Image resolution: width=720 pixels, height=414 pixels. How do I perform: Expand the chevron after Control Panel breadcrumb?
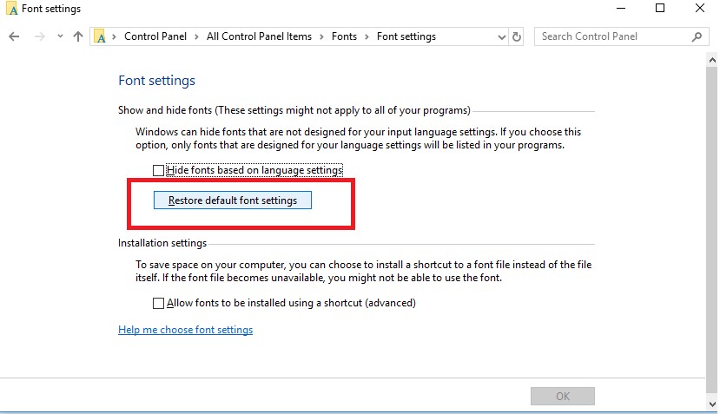[200, 36]
